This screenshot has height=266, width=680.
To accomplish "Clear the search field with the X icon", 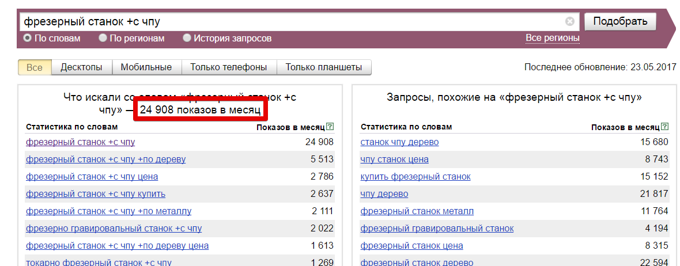I will pos(569,22).
